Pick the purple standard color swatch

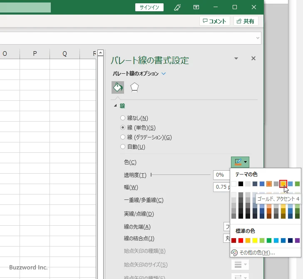[x=297, y=240]
